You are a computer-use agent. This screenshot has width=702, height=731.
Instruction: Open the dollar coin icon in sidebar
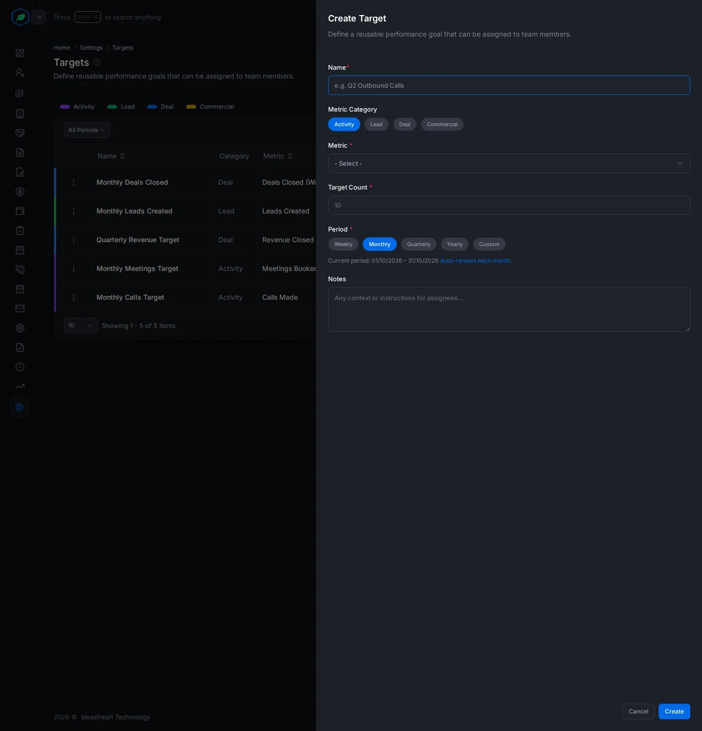(20, 192)
